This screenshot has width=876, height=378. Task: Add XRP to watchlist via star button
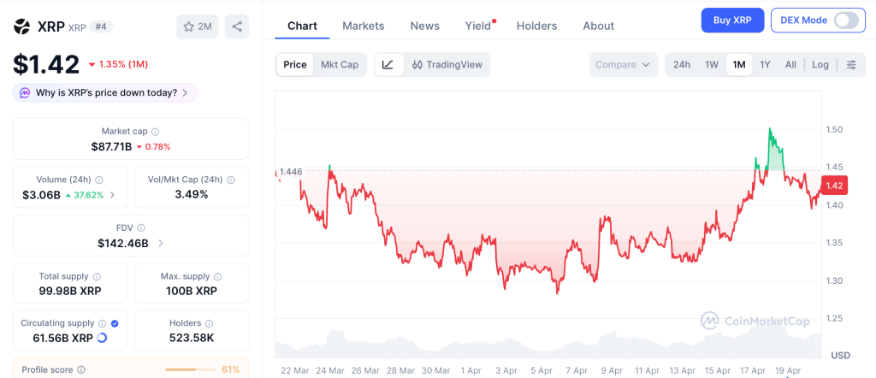pyautogui.click(x=197, y=27)
